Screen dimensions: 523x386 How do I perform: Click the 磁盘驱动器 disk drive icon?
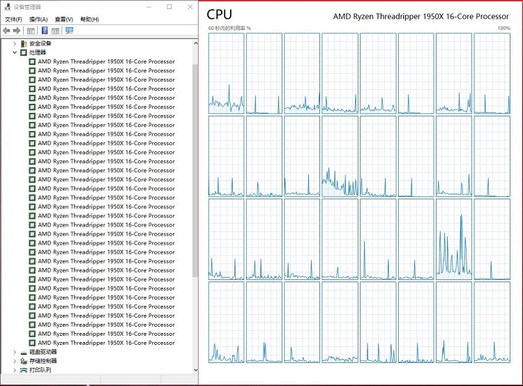(x=24, y=352)
